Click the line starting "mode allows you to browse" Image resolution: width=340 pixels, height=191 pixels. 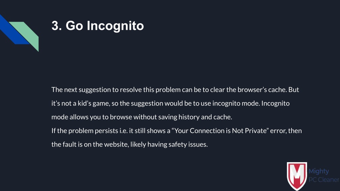pyautogui.click(x=141, y=117)
